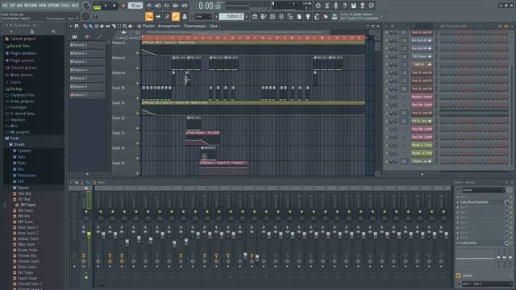
Task: Select the playlist playback speaker tool
Action: pyautogui.click(x=131, y=26)
